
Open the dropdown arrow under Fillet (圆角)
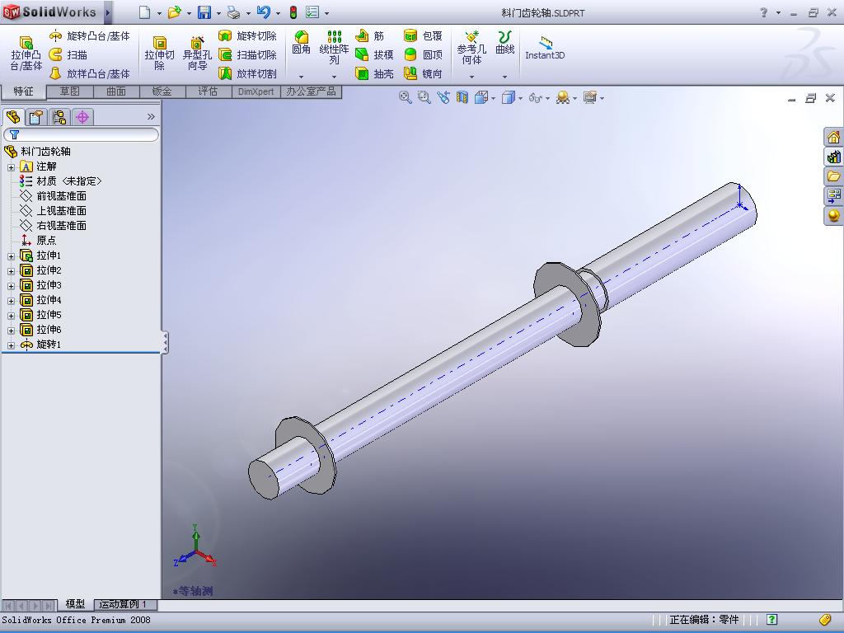tap(301, 77)
